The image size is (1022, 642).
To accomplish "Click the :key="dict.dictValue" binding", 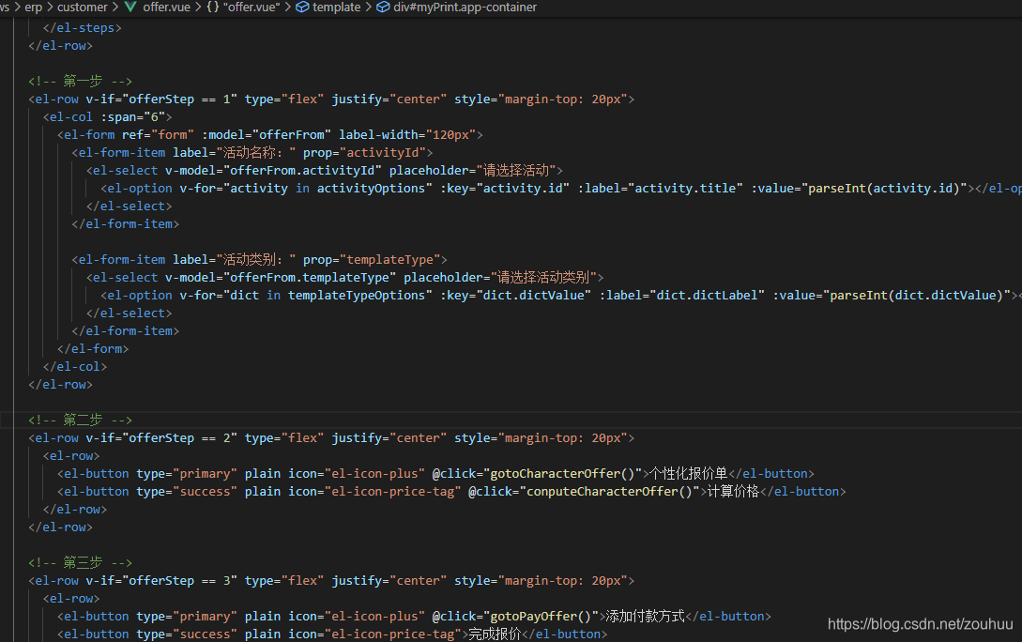I will click(516, 296).
